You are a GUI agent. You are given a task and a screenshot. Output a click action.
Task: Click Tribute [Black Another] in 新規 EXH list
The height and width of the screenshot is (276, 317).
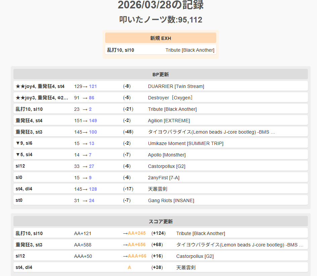click(190, 50)
